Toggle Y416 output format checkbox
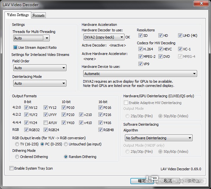 pyautogui.click(x=100, y=122)
